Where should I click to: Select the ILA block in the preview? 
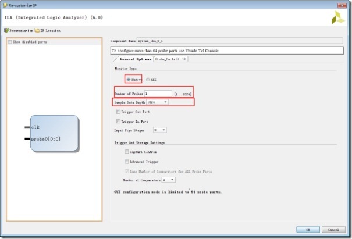[x=54, y=133]
